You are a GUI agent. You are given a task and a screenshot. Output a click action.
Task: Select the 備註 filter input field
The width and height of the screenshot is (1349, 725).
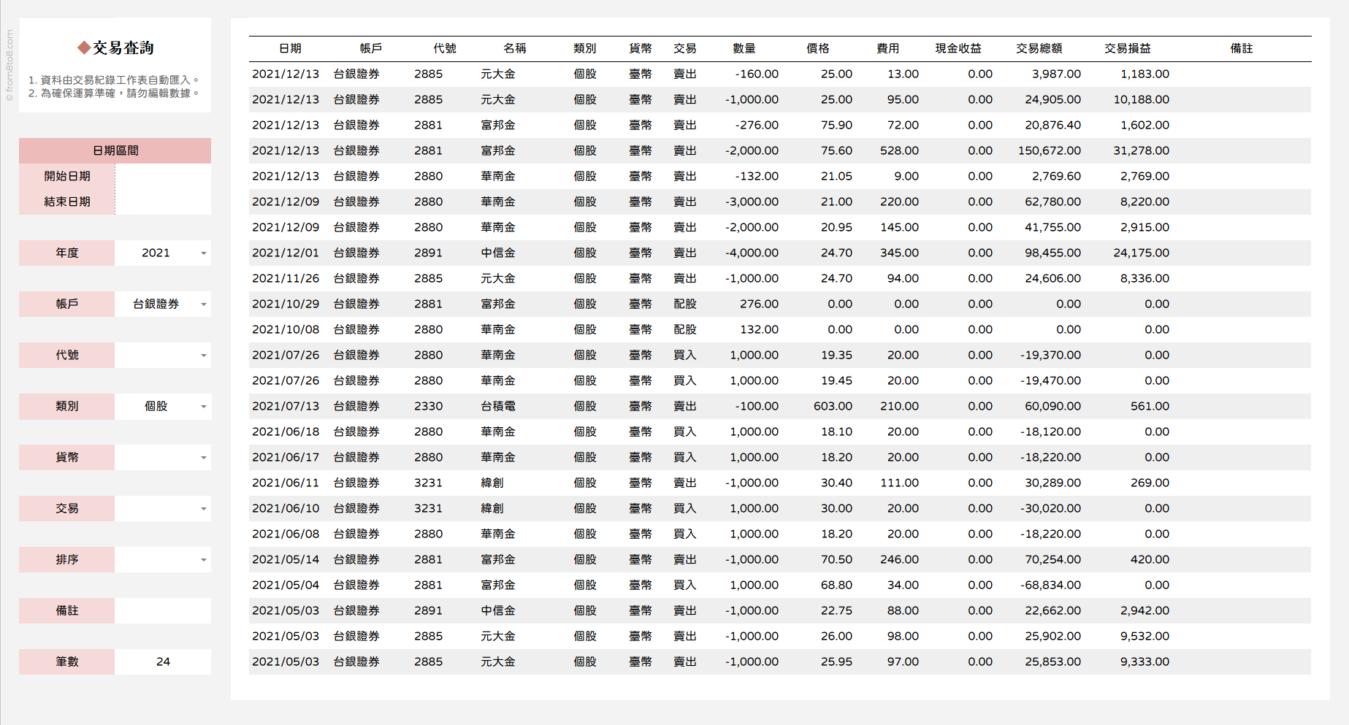click(x=162, y=610)
